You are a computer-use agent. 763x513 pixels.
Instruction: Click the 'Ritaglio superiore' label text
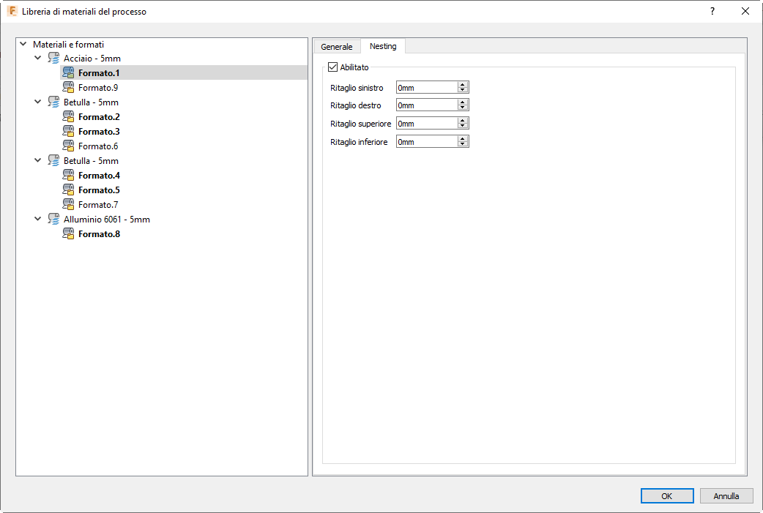[360, 124]
